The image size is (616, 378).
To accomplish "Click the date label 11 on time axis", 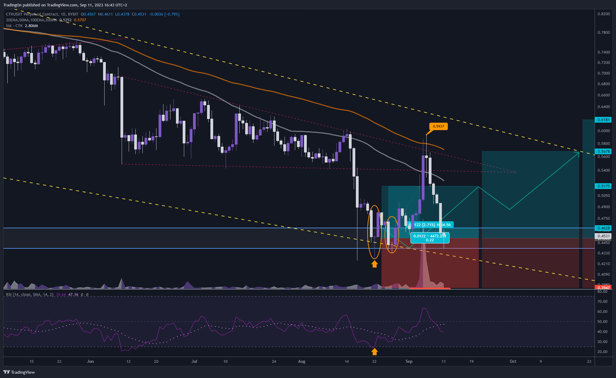I will click(x=444, y=362).
